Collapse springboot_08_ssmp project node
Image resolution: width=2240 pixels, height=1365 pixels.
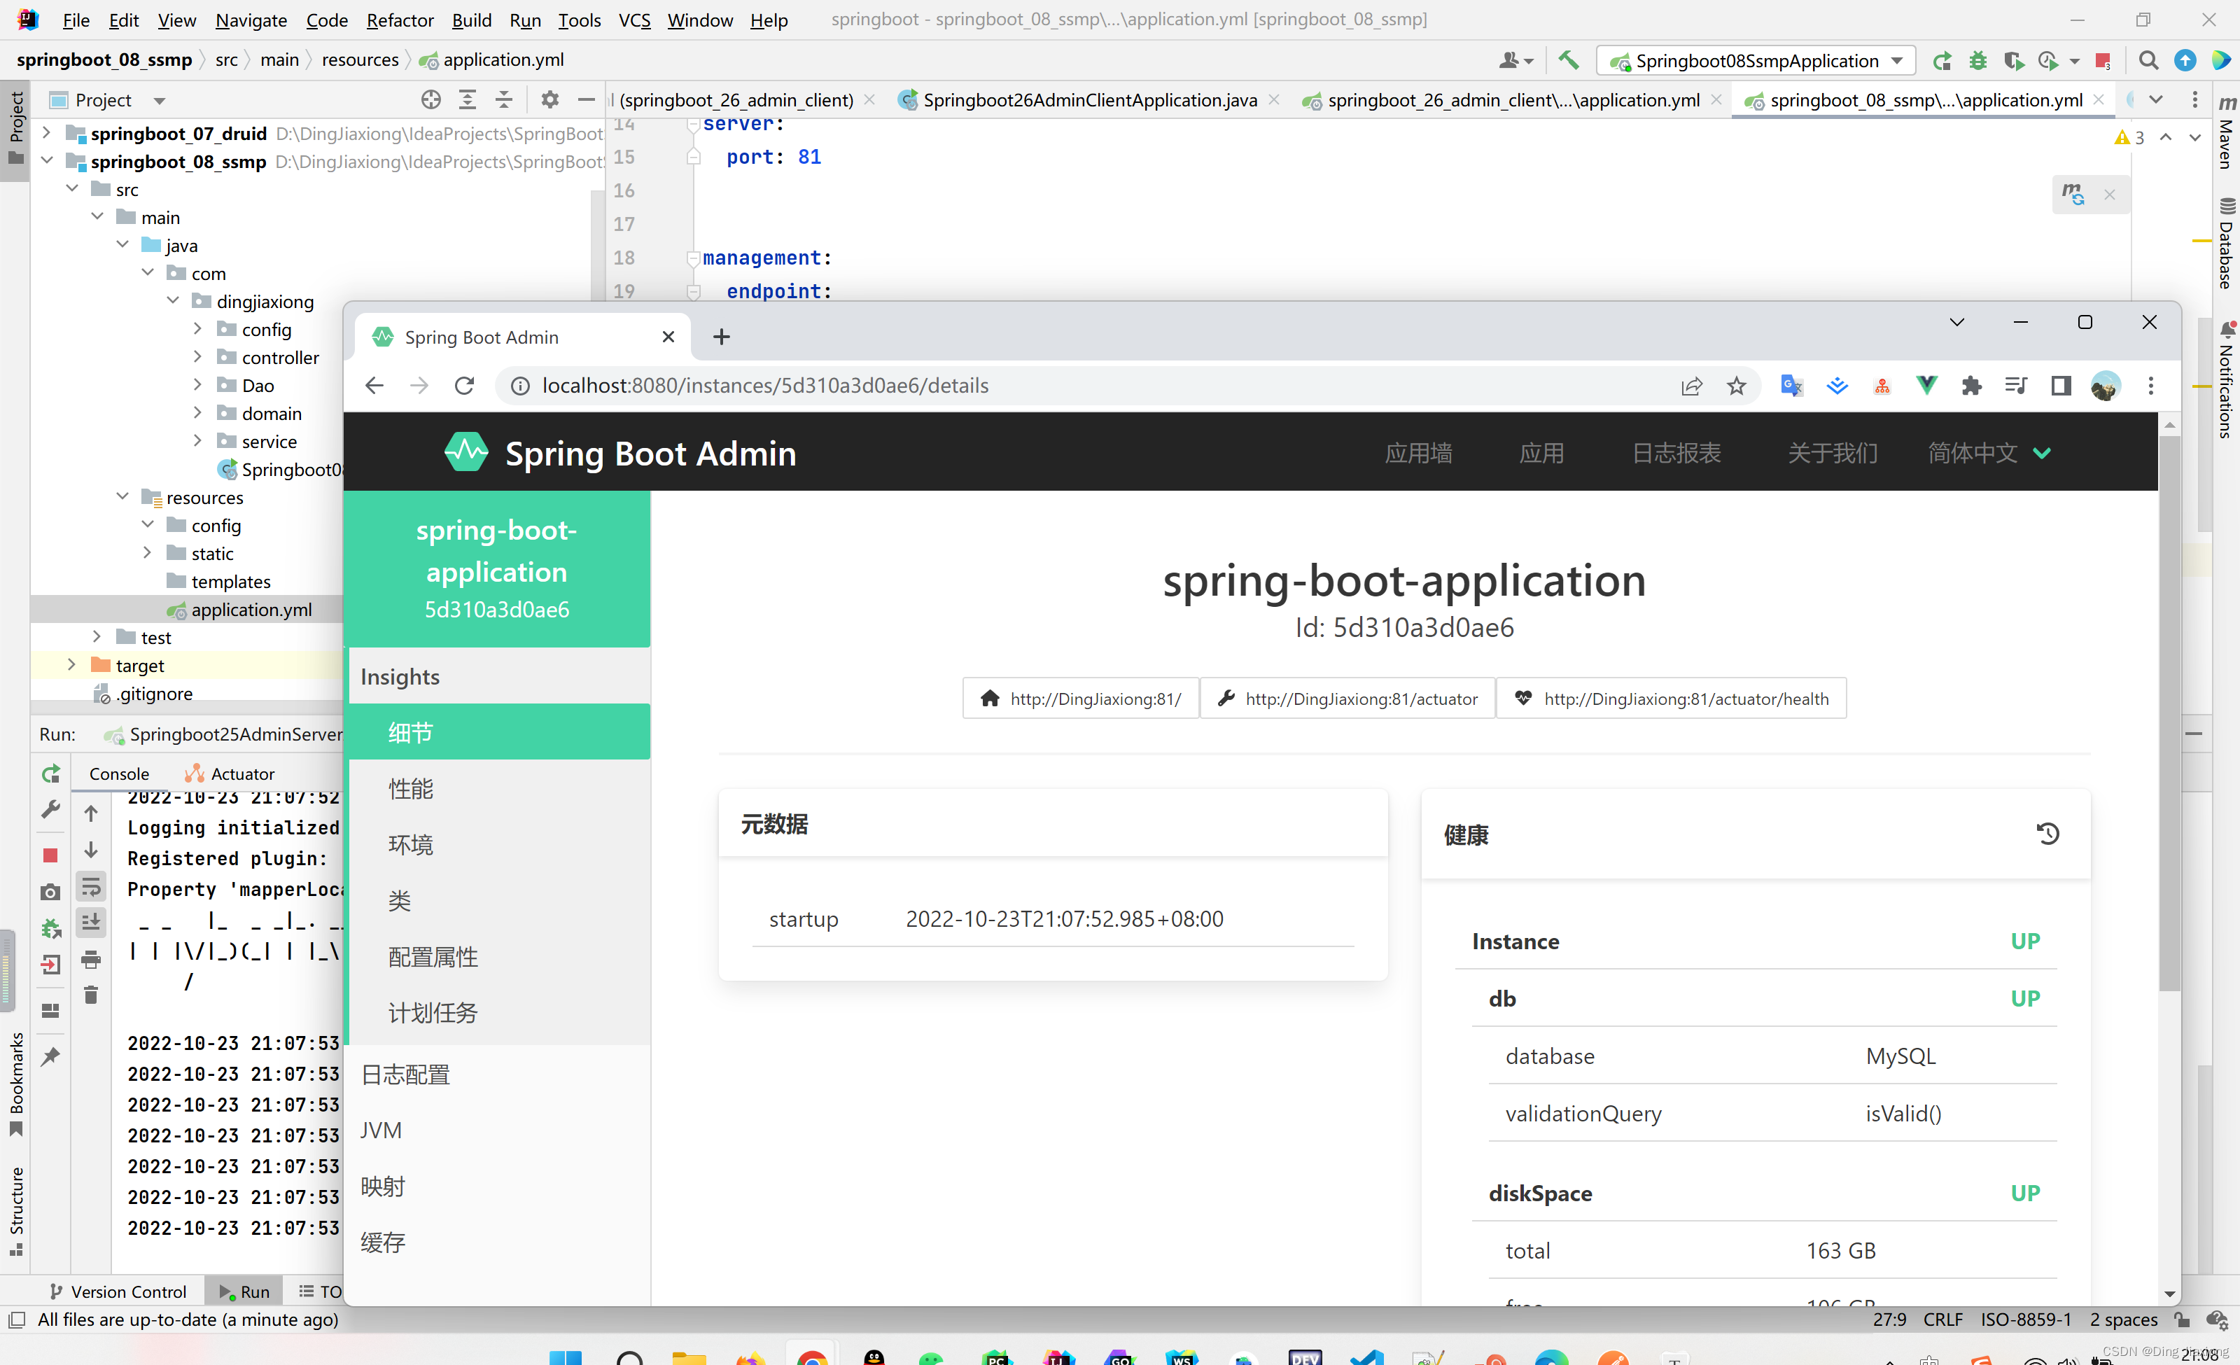pos(46,161)
